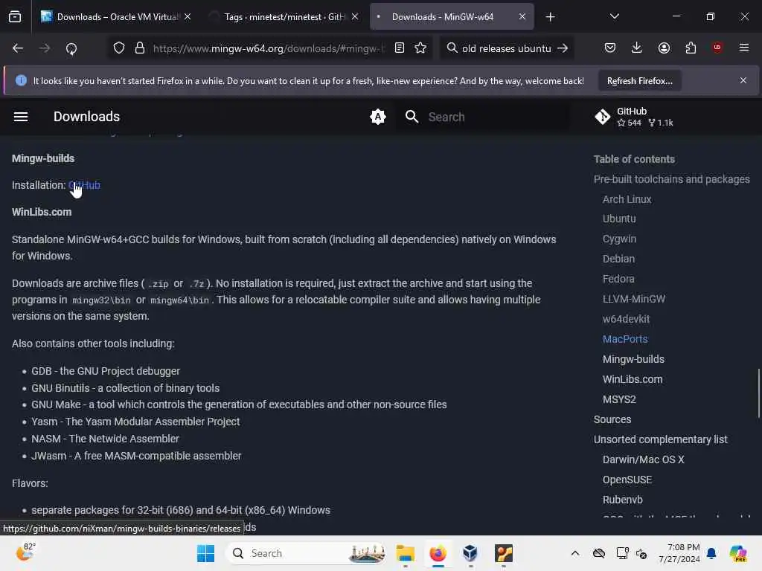Go to Debian in table of contents
Screen dimensions: 762x571
pyautogui.click(x=618, y=259)
